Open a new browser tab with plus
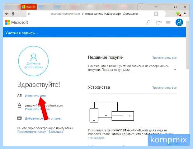This screenshot has height=149, width=193. pos(141,7)
